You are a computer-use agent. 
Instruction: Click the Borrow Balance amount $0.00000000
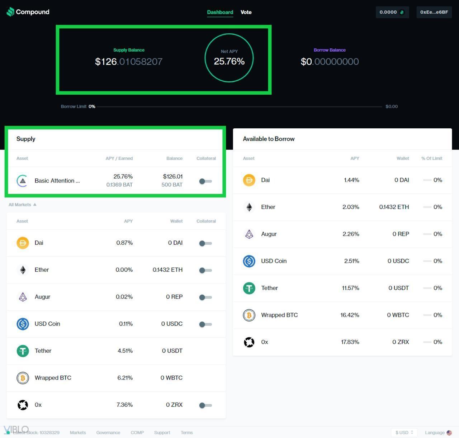click(x=330, y=62)
